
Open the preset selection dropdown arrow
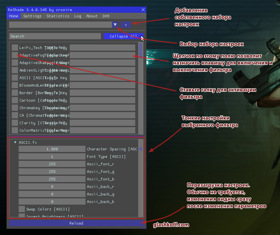coord(115,25)
